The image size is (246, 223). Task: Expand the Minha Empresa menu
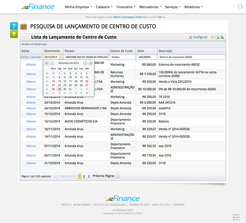(x=78, y=7)
